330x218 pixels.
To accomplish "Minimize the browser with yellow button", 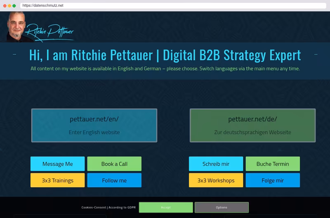I will (9, 6).
